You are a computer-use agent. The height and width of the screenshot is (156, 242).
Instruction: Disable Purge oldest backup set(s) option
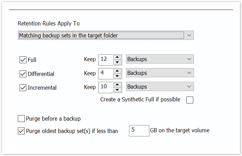pos(21,131)
